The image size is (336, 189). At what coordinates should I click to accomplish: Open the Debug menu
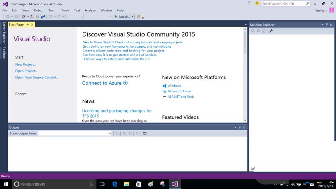pos(39,10)
